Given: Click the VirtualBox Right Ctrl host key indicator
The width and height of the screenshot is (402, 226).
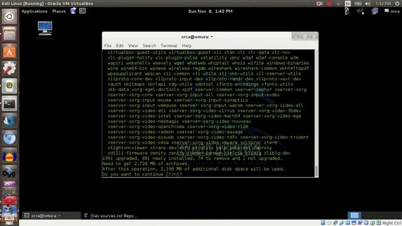Looking at the screenshot, I should tap(392, 223).
